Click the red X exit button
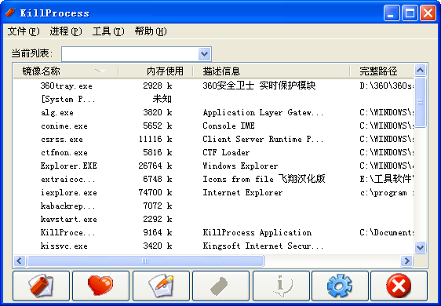The height and width of the screenshot is (306, 441). tap(399, 286)
